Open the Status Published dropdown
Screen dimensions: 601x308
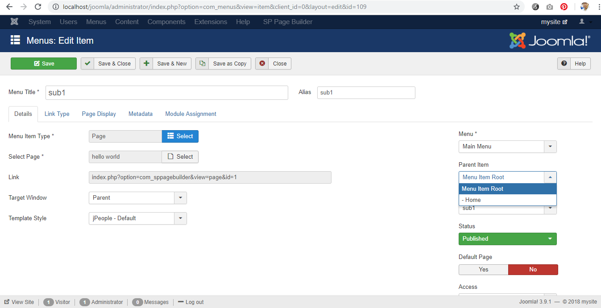point(507,238)
